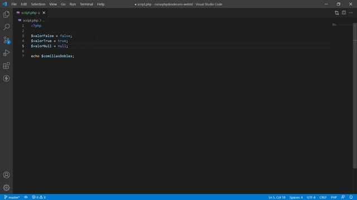Open the Search view in activity bar

pos(6,27)
